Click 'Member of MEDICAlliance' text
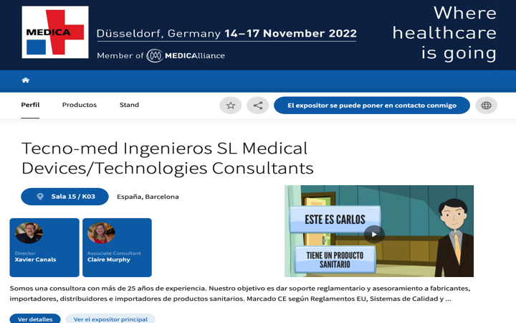 (161, 56)
